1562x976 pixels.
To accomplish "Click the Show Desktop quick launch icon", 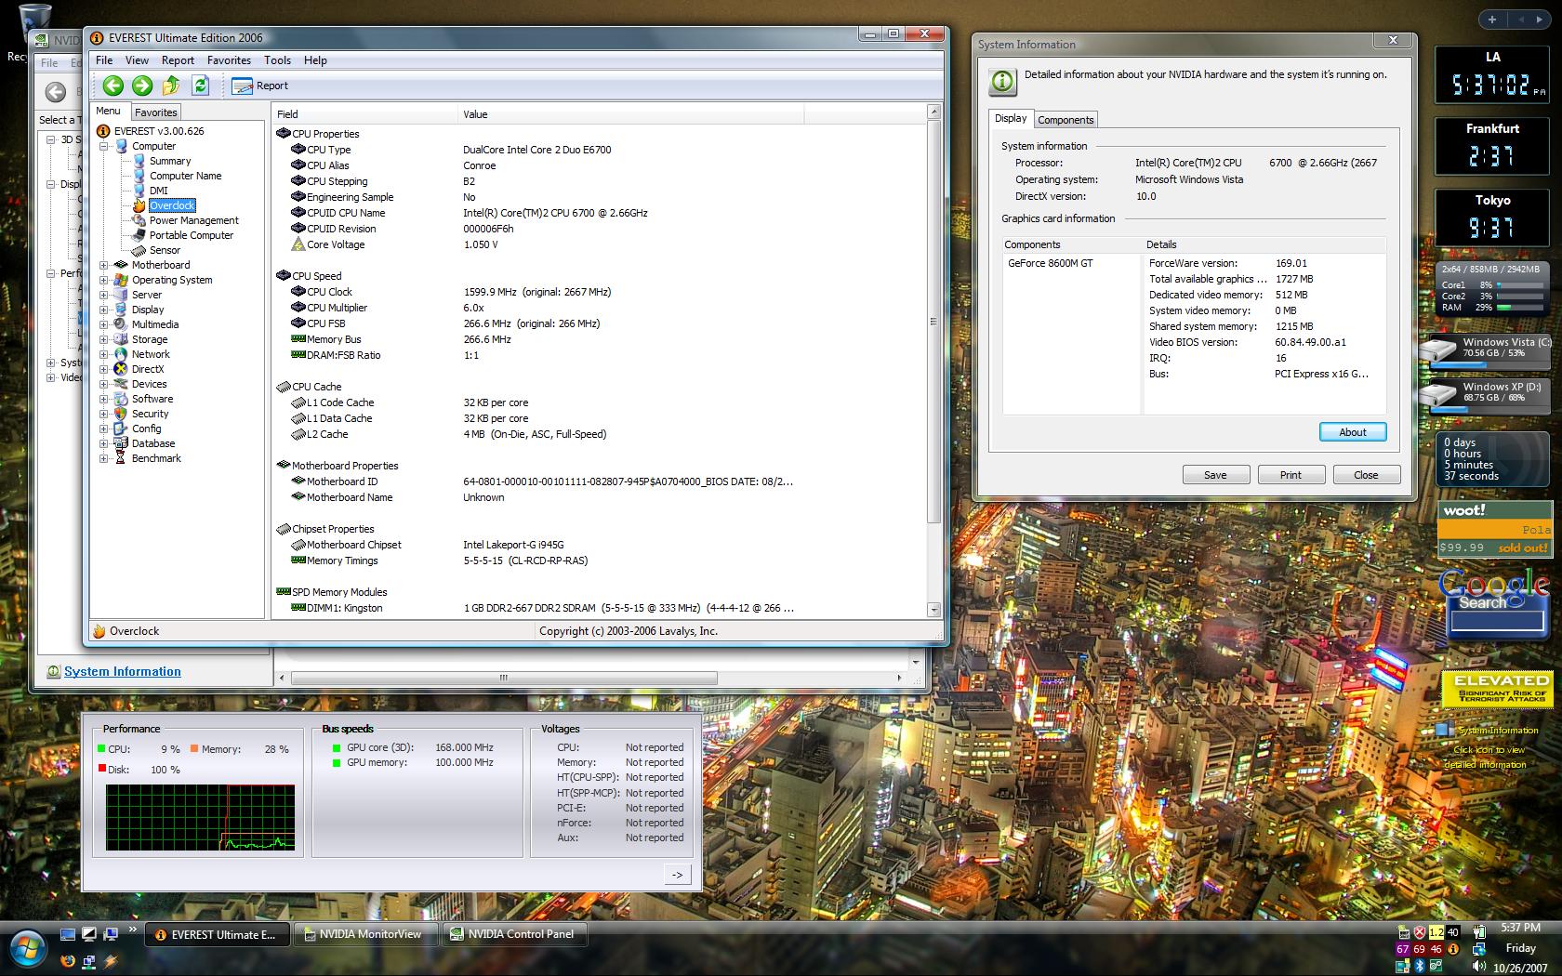I will [x=68, y=934].
